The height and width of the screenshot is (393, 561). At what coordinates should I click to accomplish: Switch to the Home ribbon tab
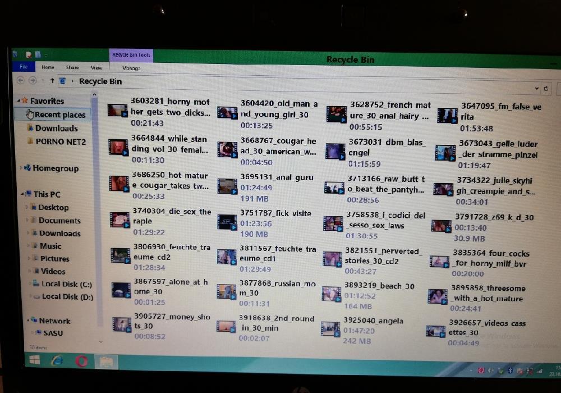(x=48, y=67)
